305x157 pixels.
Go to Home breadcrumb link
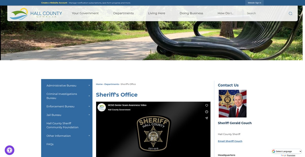click(x=99, y=84)
